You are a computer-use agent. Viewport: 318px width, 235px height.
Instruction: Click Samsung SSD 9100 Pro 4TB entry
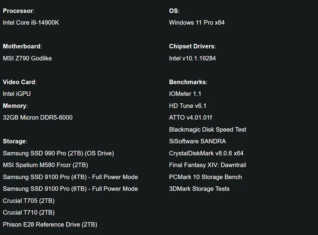(x=70, y=177)
